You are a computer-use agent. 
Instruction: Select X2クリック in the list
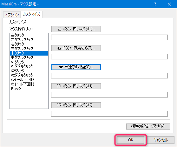click(x=29, y=70)
